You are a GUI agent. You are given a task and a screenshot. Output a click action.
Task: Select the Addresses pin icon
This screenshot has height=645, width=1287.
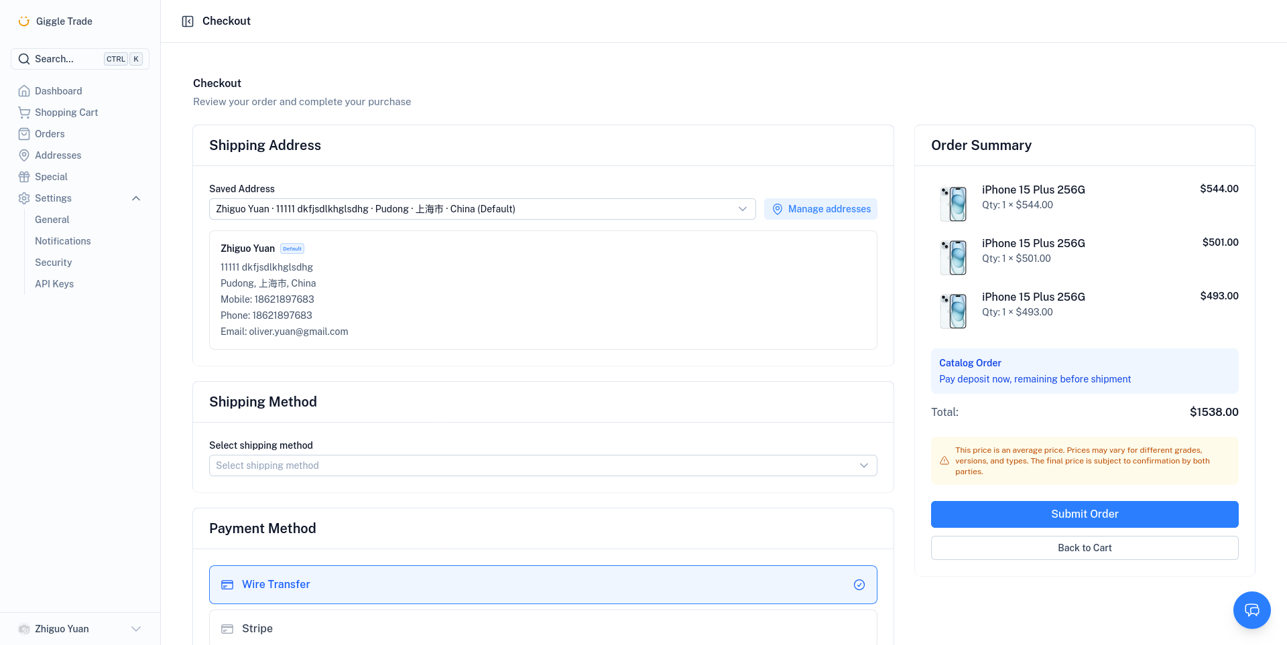click(24, 155)
